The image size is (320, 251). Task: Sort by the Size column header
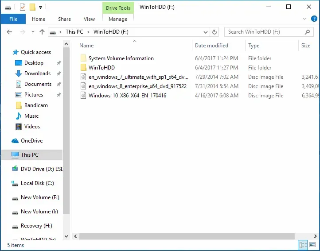tap(306, 46)
